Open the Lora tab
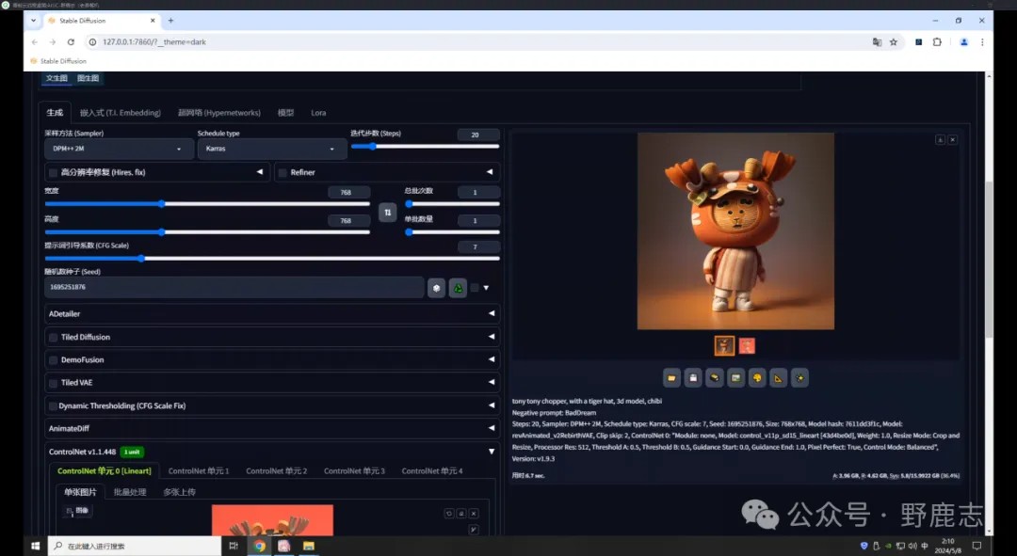This screenshot has width=1017, height=556. 318,113
